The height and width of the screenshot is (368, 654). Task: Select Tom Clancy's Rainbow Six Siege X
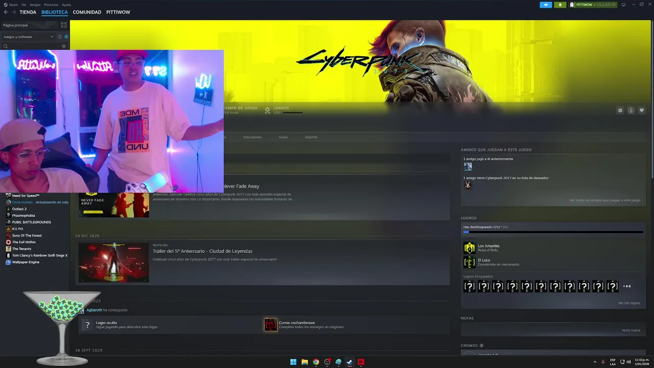tap(40, 256)
